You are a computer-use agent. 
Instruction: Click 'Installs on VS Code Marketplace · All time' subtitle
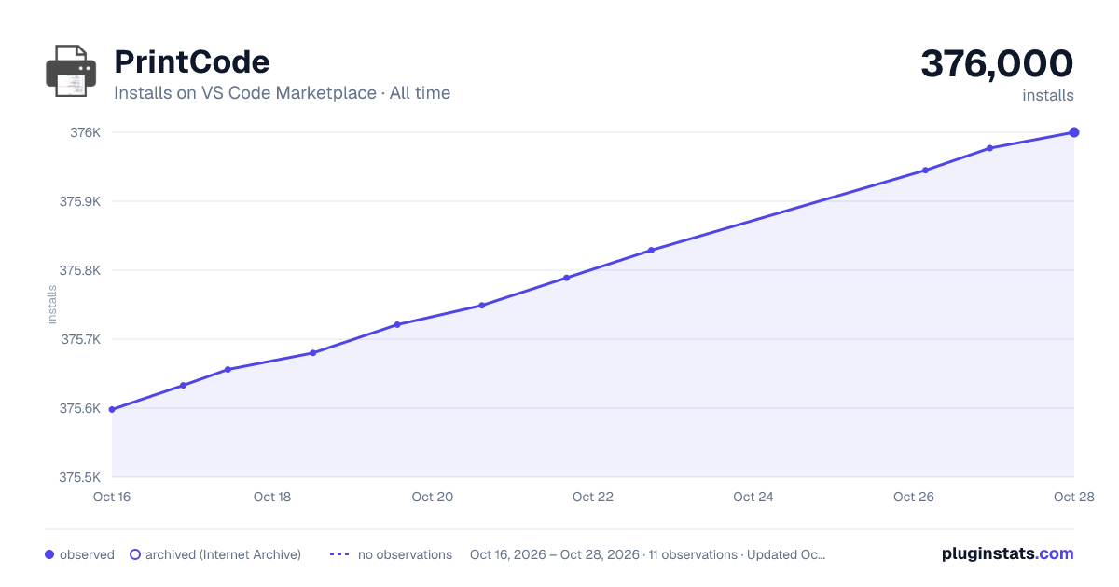point(282,93)
